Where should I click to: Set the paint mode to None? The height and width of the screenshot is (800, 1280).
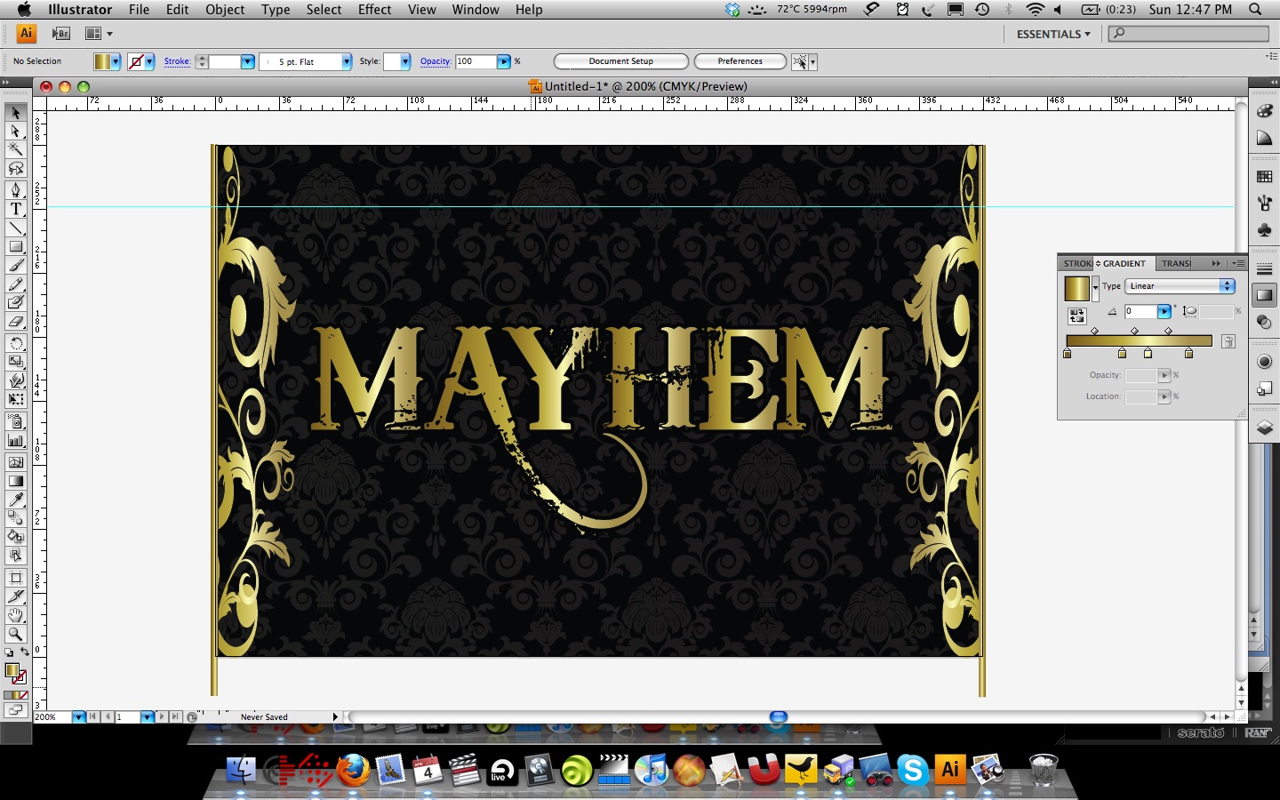click(x=22, y=695)
